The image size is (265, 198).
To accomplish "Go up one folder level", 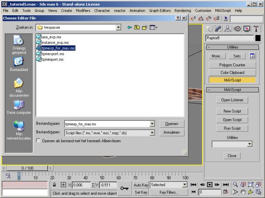I will (137, 27).
